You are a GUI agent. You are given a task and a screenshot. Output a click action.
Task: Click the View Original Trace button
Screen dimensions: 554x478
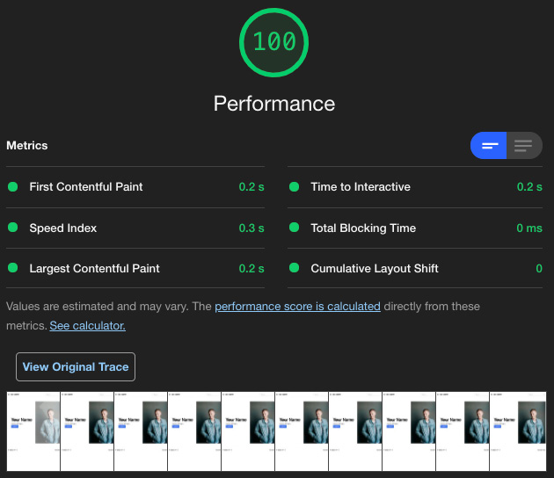pos(76,366)
